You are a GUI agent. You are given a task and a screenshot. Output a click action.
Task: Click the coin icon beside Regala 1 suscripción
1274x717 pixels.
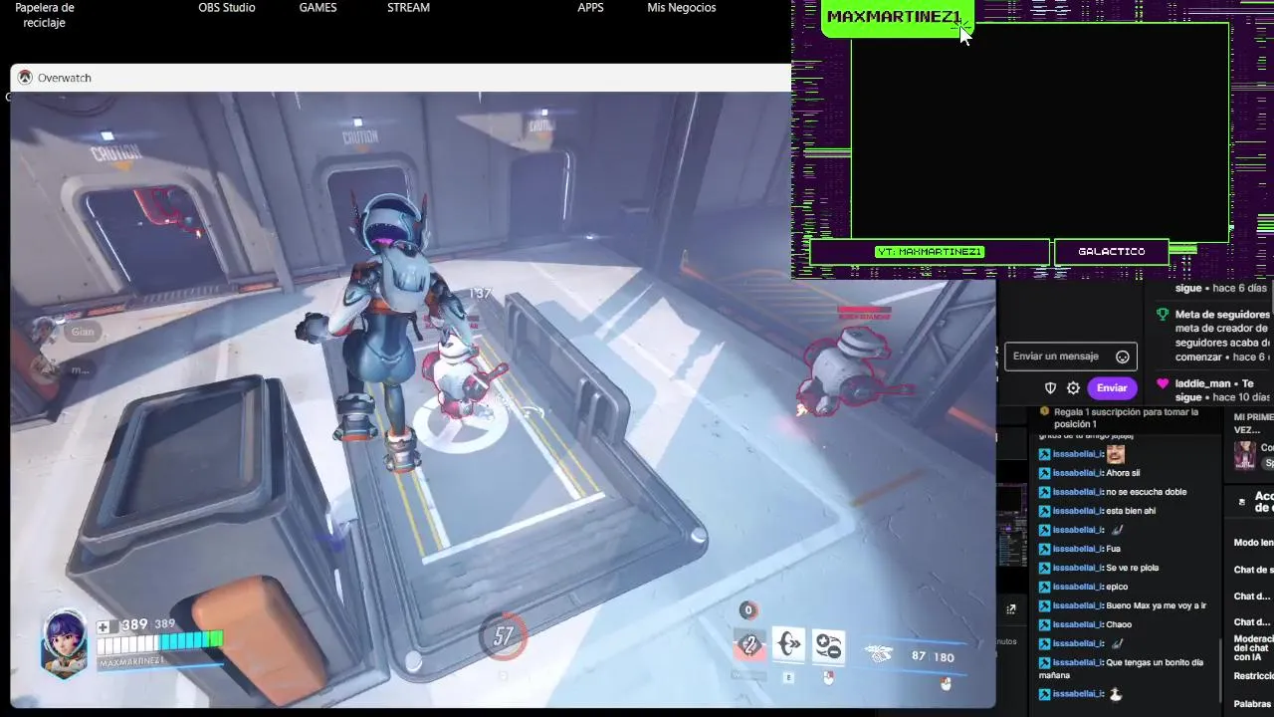point(1044,411)
